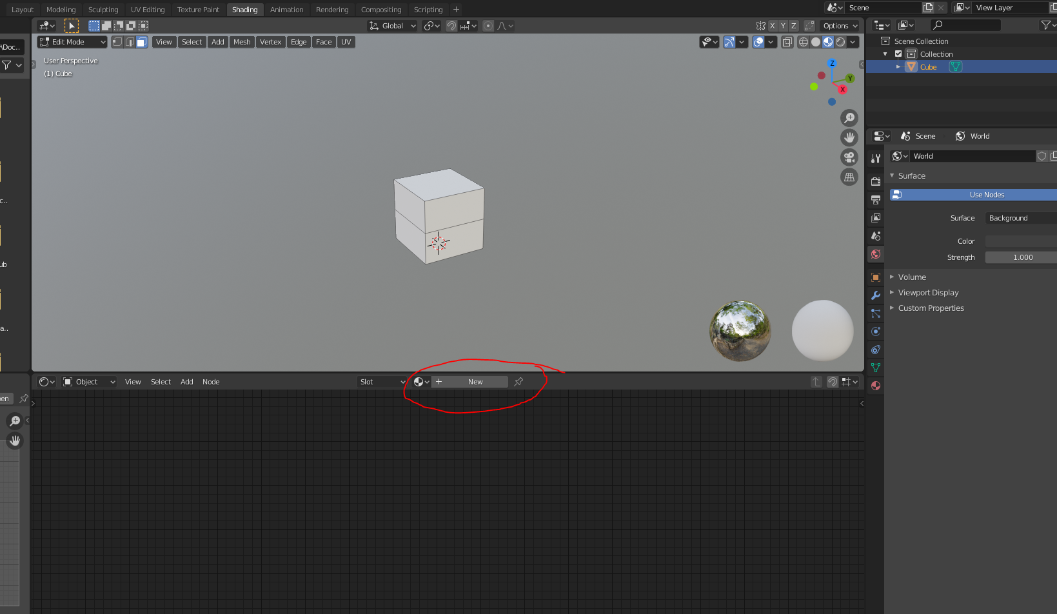Open the Vertex menu in viewport header
This screenshot has width=1057, height=614.
tap(271, 42)
